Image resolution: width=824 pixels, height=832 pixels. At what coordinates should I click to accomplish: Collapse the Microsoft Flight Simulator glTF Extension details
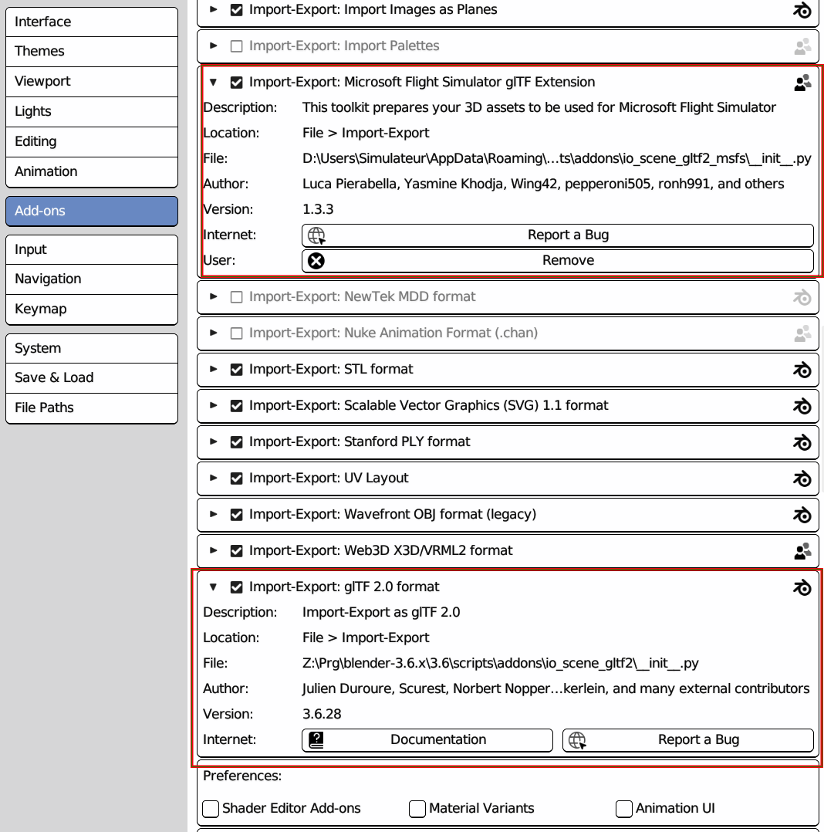pos(213,83)
